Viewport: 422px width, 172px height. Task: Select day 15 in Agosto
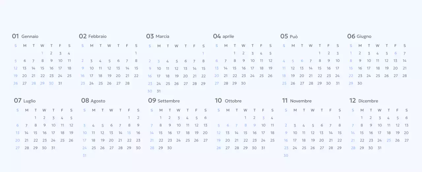[129, 133]
